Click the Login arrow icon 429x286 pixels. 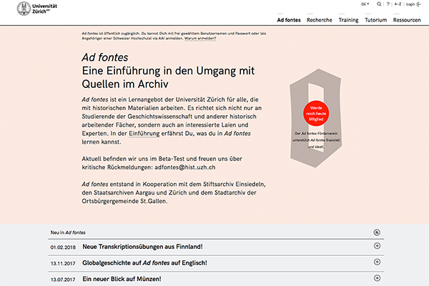click(x=418, y=4)
